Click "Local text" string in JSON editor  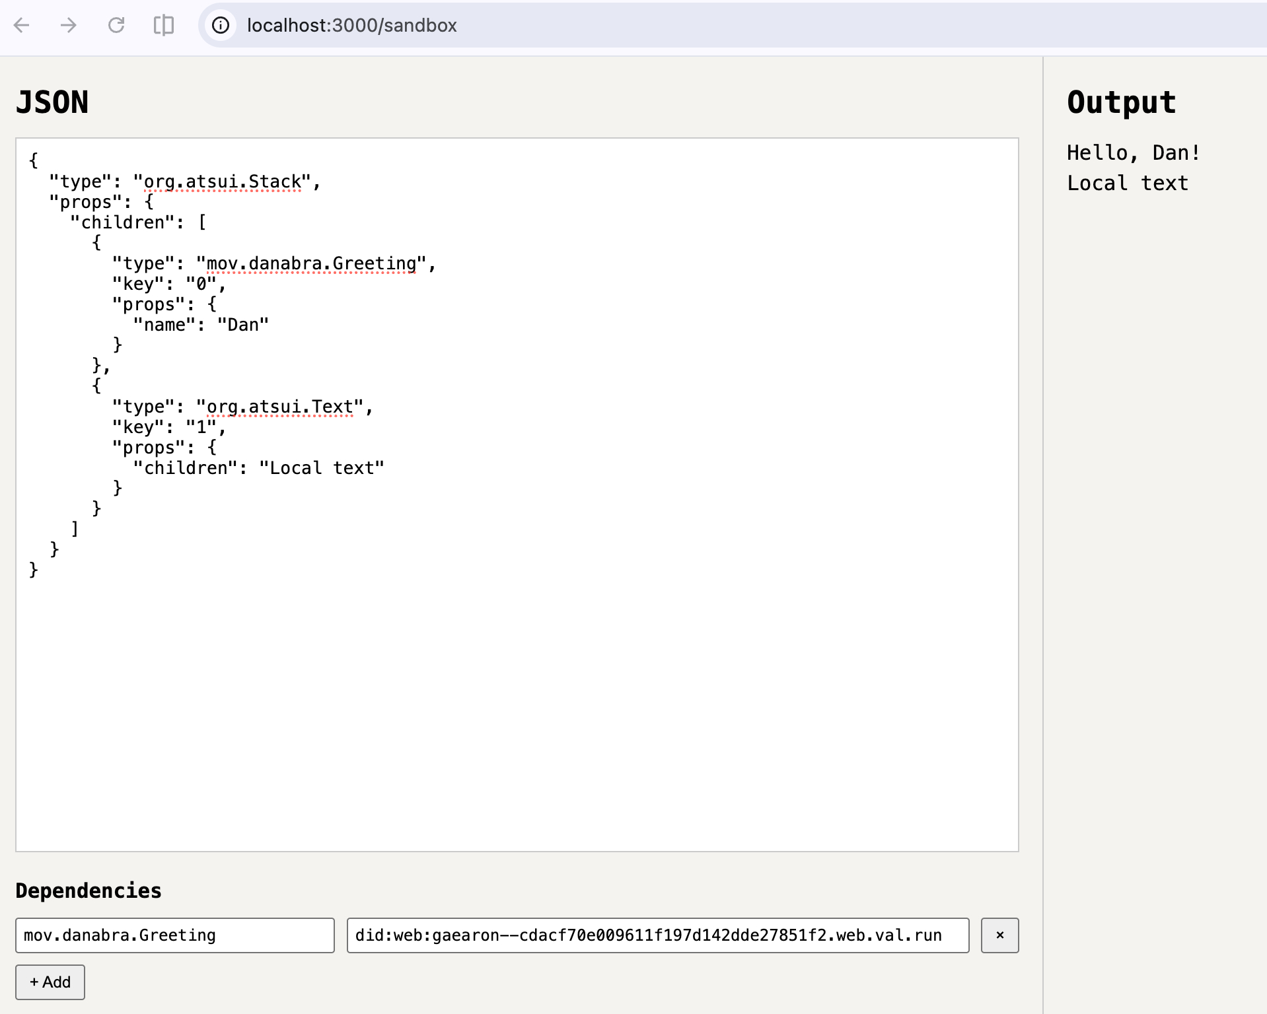pyautogui.click(x=321, y=468)
